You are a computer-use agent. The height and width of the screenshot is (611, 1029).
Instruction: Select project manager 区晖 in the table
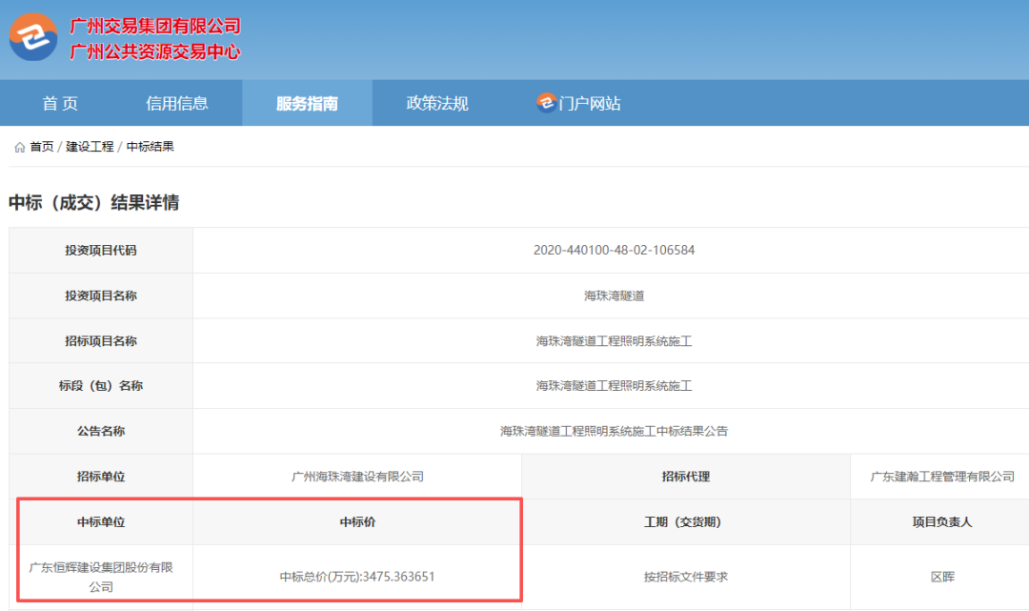pyautogui.click(x=939, y=575)
